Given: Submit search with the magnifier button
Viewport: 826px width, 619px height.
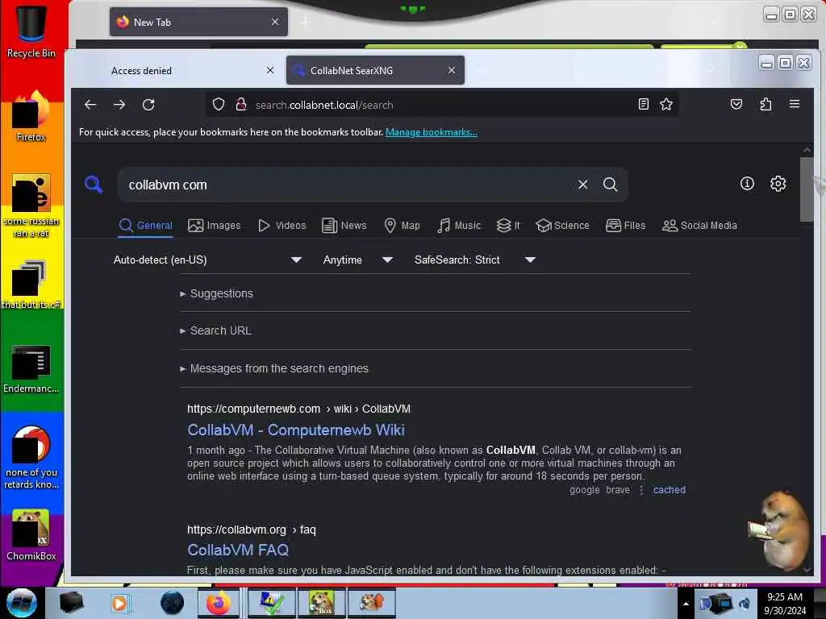Looking at the screenshot, I should pyautogui.click(x=610, y=185).
